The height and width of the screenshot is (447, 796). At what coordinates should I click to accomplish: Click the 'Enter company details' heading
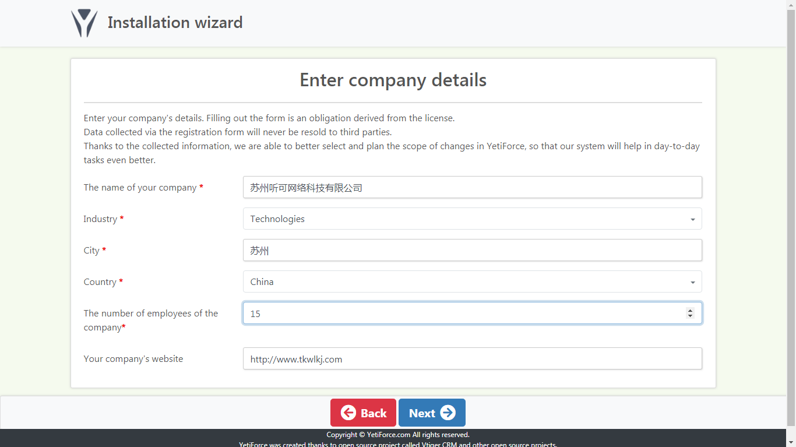(x=393, y=80)
